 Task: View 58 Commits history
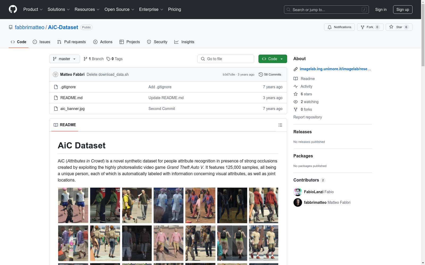point(270,74)
